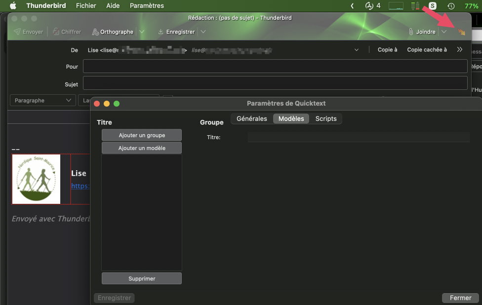Image resolution: width=482 pixels, height=305 pixels.
Task: Open the Fichier menu
Action: pyautogui.click(x=86, y=6)
